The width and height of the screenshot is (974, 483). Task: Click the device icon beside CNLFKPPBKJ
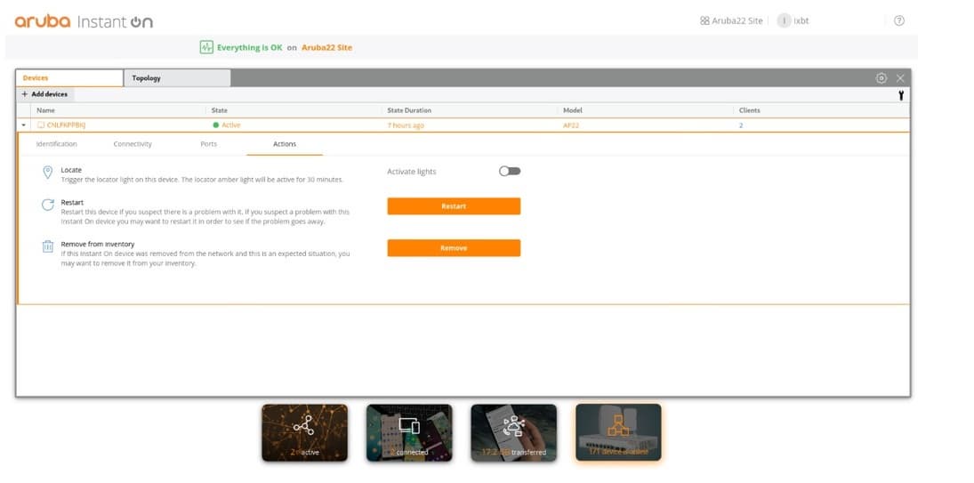tap(41, 125)
